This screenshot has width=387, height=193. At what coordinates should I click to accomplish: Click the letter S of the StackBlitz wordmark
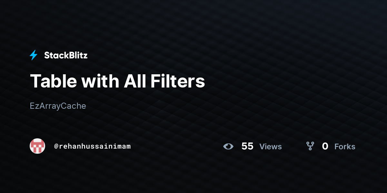coord(47,55)
